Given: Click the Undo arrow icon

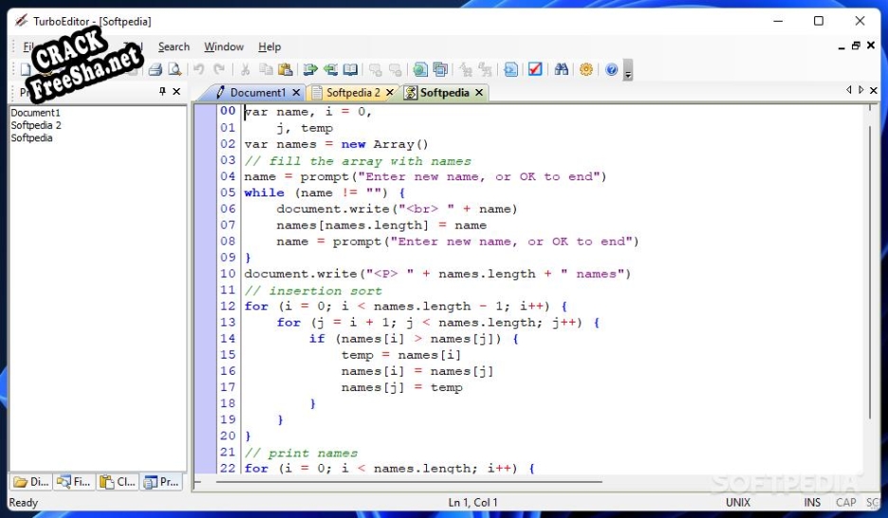Looking at the screenshot, I should 199,69.
